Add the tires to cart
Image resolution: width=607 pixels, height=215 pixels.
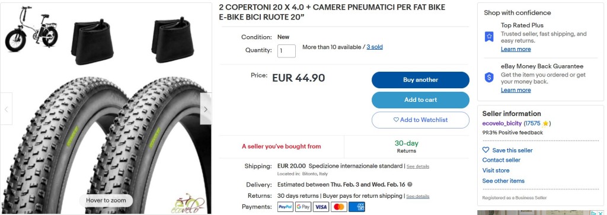[420, 100]
